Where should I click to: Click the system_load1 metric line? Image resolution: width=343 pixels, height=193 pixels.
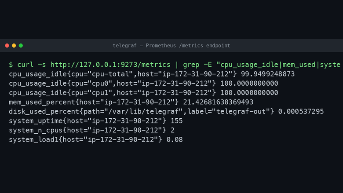pos(96,139)
